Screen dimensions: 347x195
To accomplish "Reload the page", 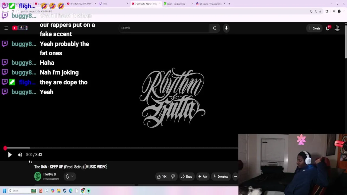I will [13, 11].
